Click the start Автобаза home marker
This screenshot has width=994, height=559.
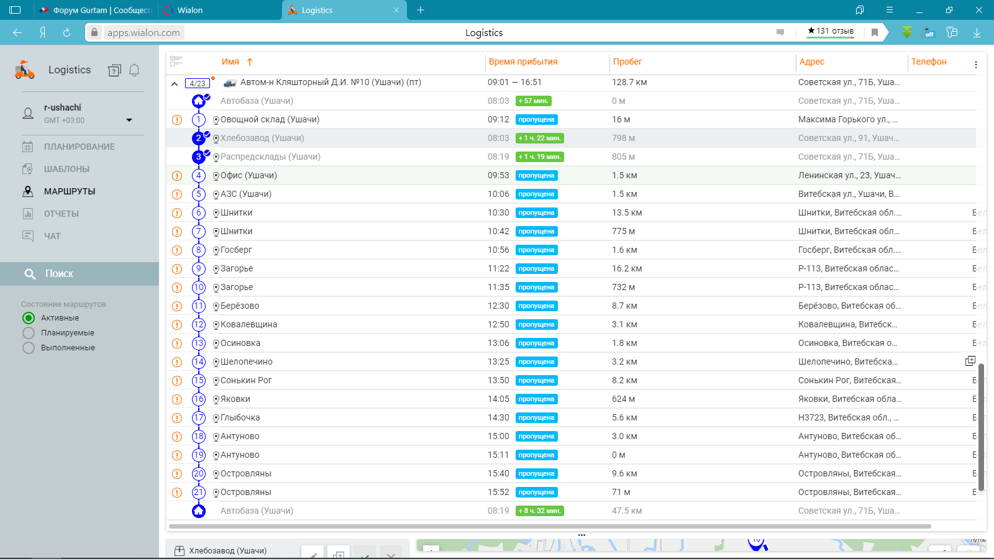tap(199, 101)
